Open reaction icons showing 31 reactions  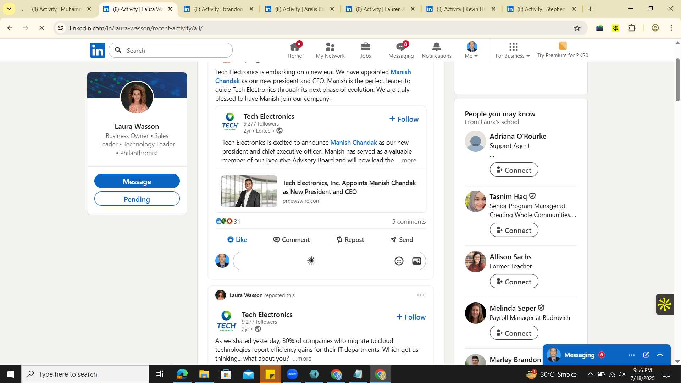tap(228, 221)
